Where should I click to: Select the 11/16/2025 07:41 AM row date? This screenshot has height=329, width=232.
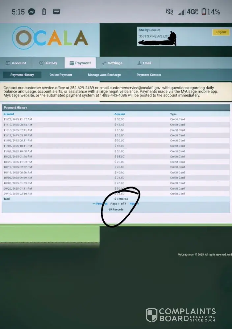point(18,130)
